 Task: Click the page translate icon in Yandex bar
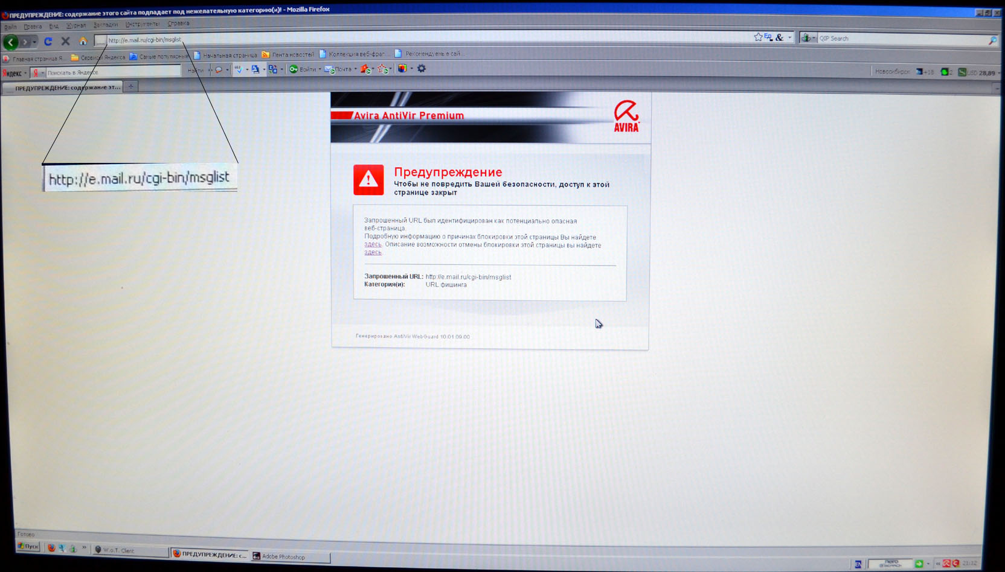(x=255, y=69)
